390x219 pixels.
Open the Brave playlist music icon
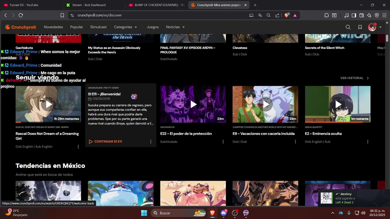tap(346, 15)
